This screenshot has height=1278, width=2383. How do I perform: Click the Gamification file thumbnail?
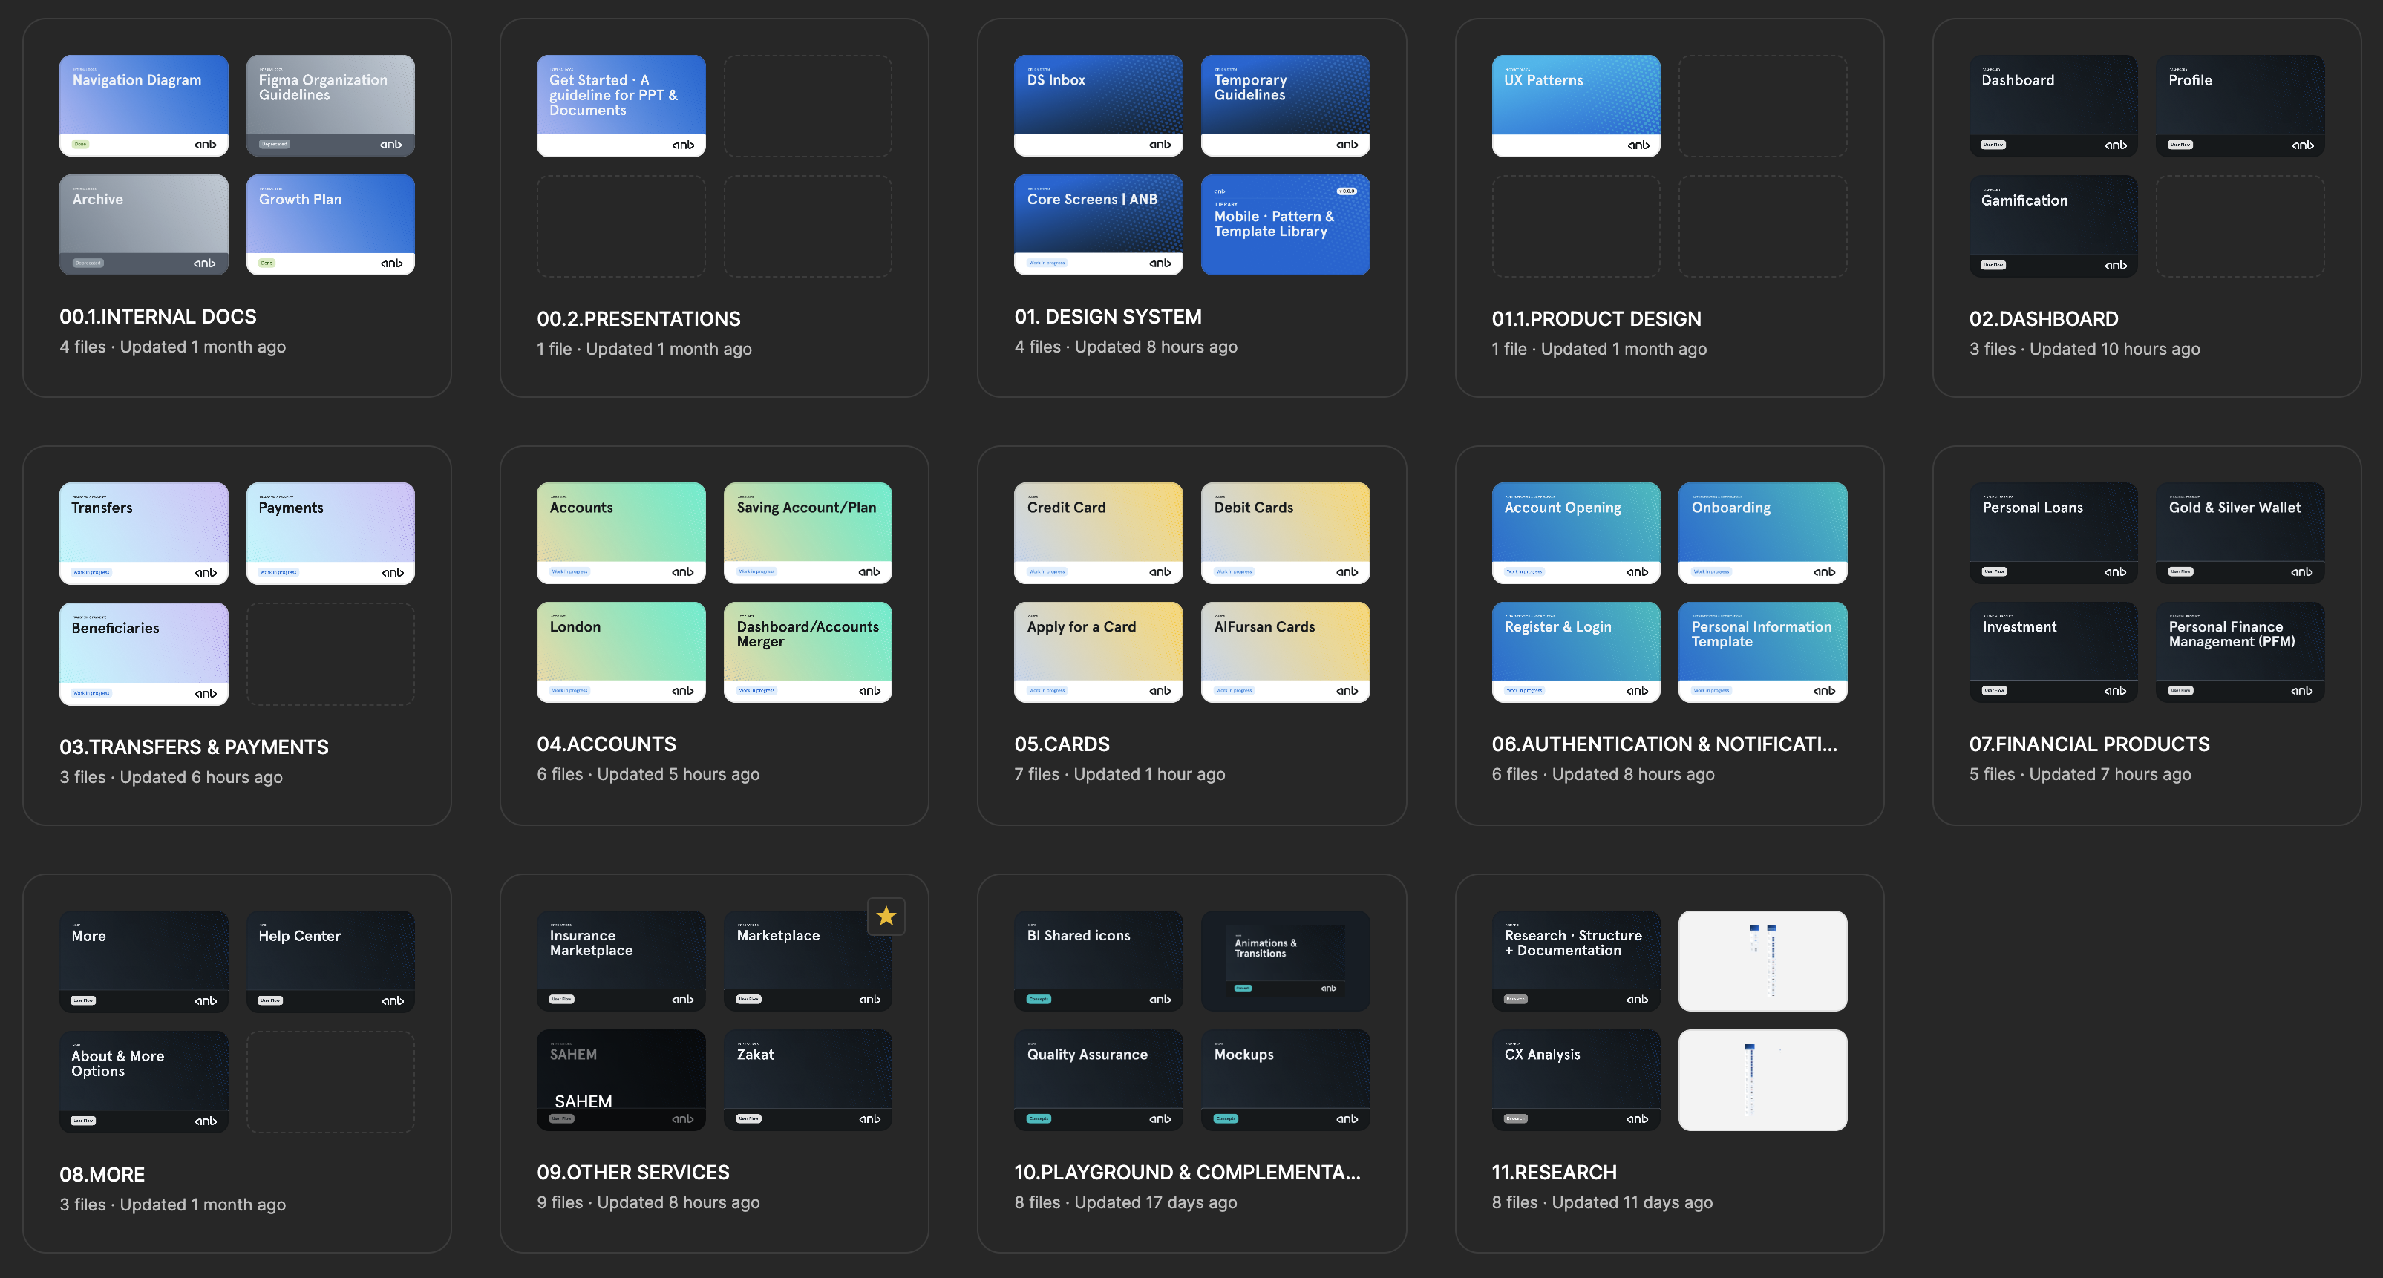click(2053, 225)
